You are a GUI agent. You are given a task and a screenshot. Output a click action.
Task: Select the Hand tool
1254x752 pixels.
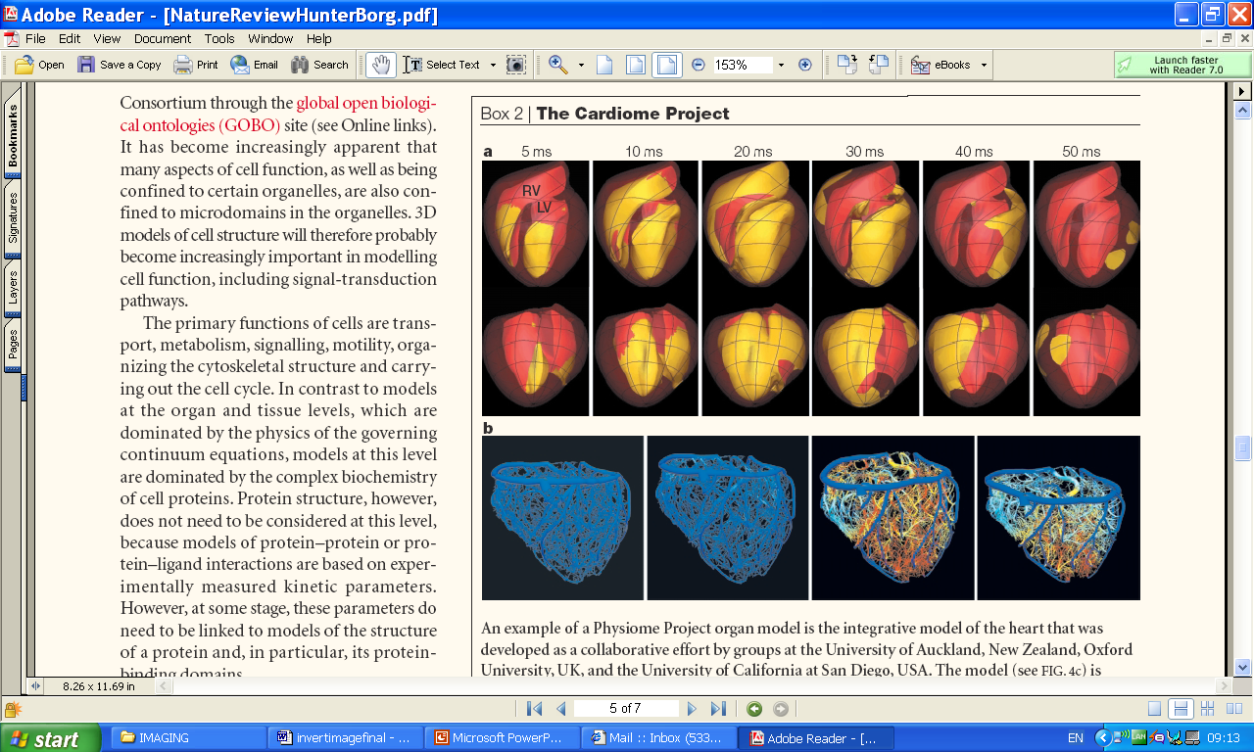(x=381, y=65)
